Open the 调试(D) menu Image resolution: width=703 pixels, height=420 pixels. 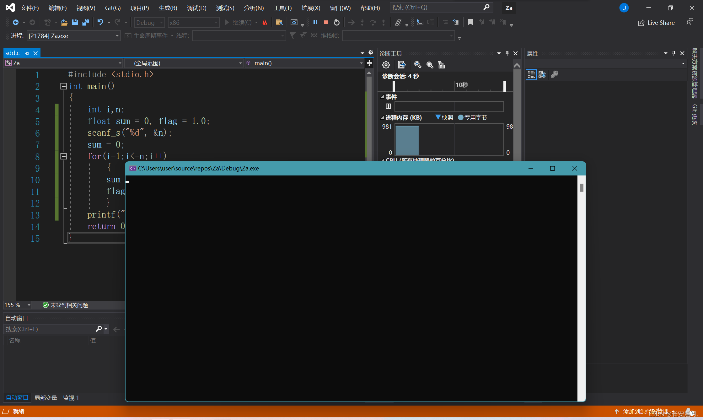tap(196, 8)
